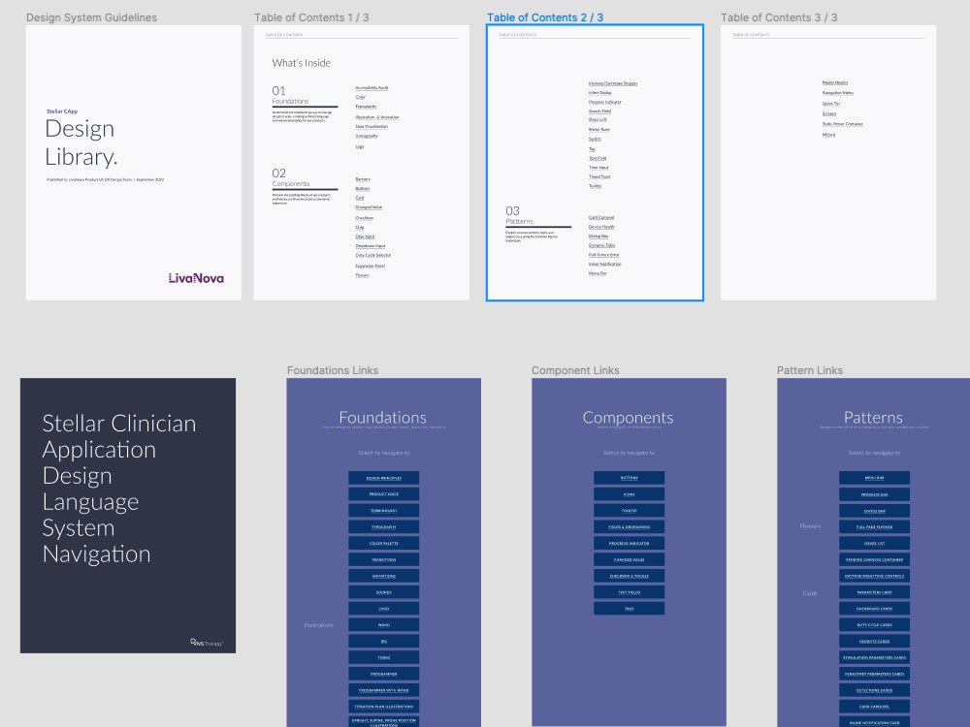This screenshot has width=970, height=727.
Task: Select the Component Links frame label
Action: click(575, 370)
